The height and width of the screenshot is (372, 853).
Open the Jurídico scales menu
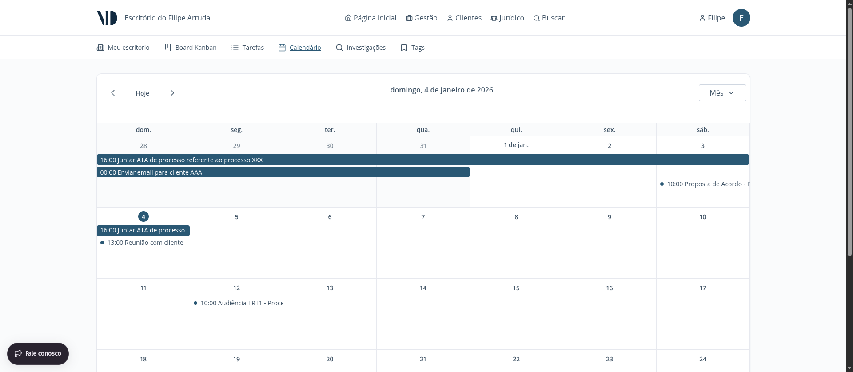pyautogui.click(x=507, y=18)
